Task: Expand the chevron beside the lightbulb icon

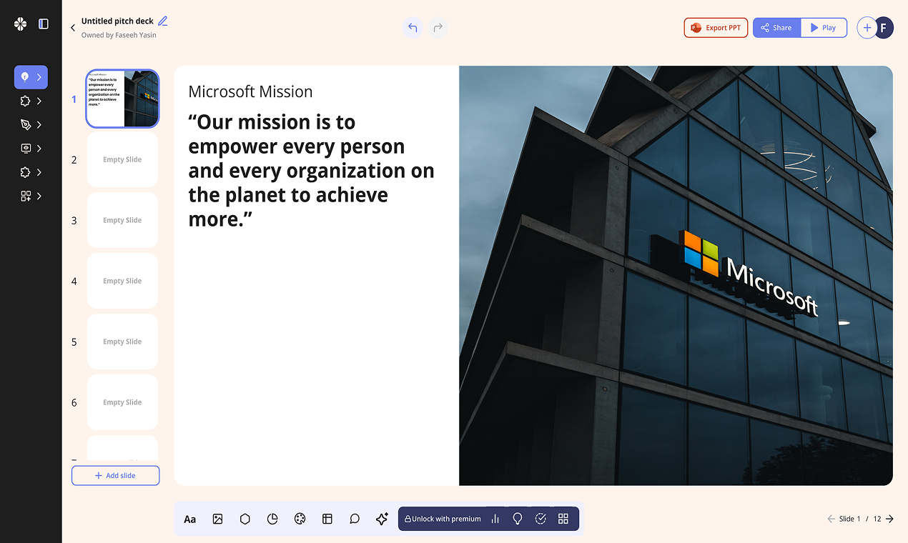Action: (39, 77)
